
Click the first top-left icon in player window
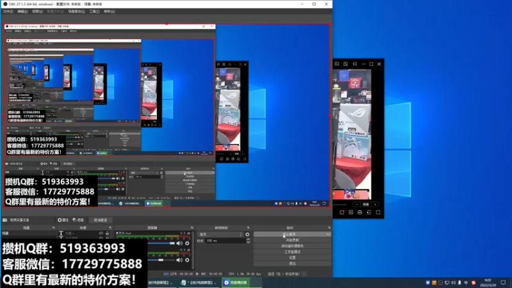[x=337, y=64]
